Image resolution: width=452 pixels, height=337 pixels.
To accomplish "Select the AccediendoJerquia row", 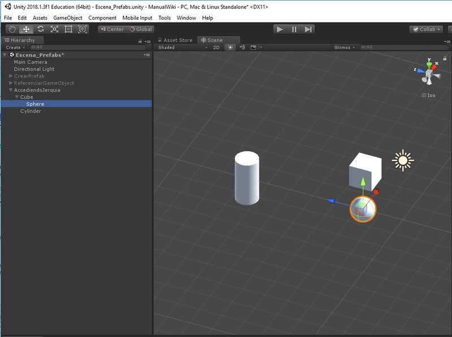I will point(76,90).
